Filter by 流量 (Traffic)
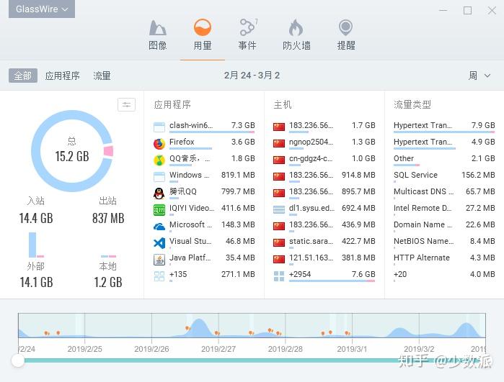Viewport: 504px width, 382px height. 102,76
